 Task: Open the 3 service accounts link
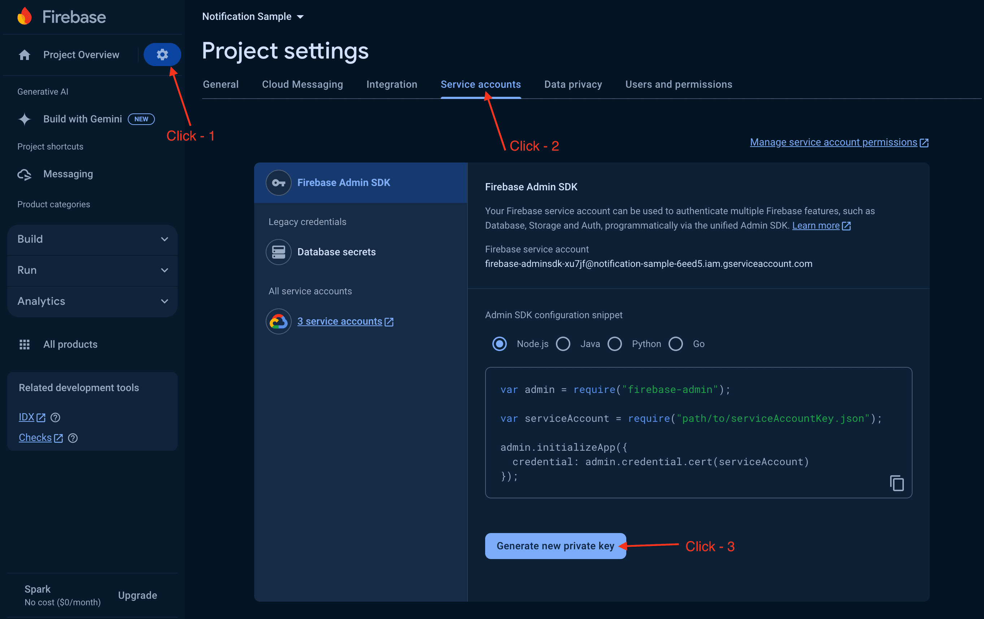coord(340,321)
